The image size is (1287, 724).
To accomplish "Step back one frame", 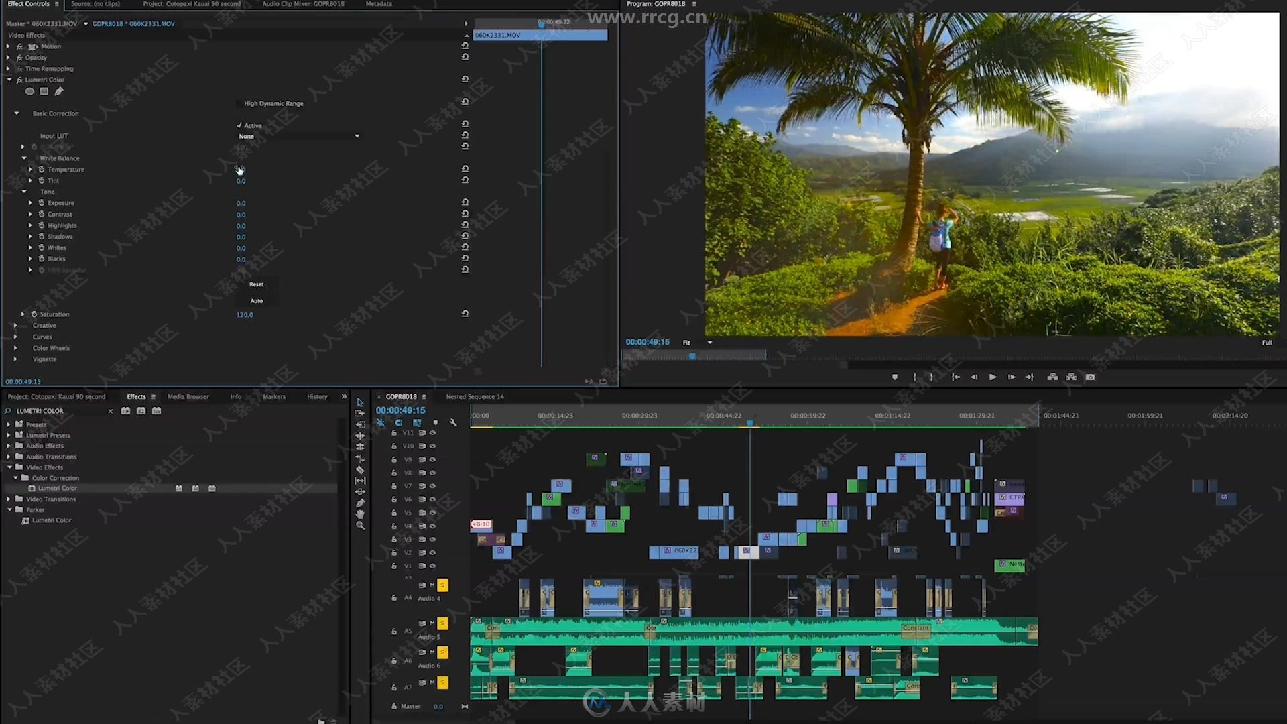I will point(974,377).
